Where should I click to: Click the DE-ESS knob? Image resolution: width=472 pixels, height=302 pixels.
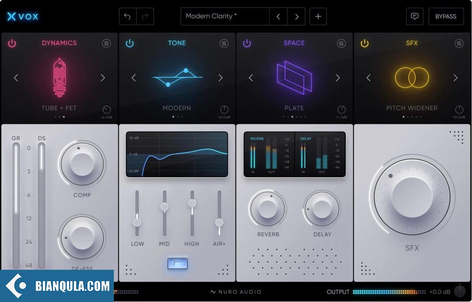click(82, 238)
